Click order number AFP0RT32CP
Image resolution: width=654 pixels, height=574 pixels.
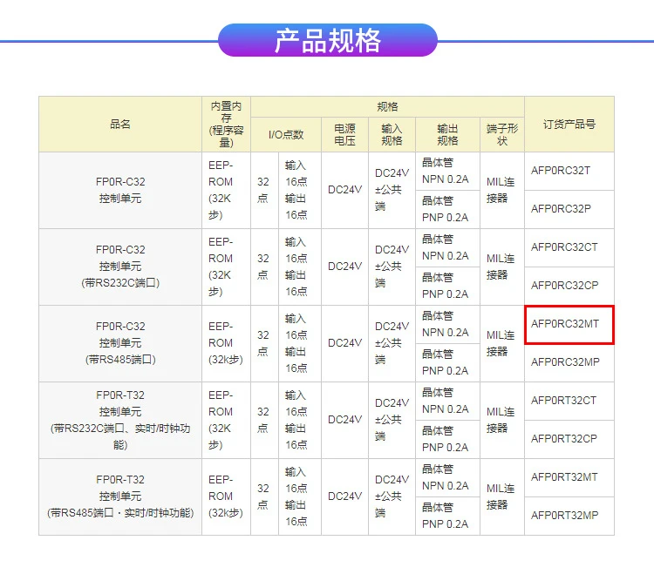[564, 439]
